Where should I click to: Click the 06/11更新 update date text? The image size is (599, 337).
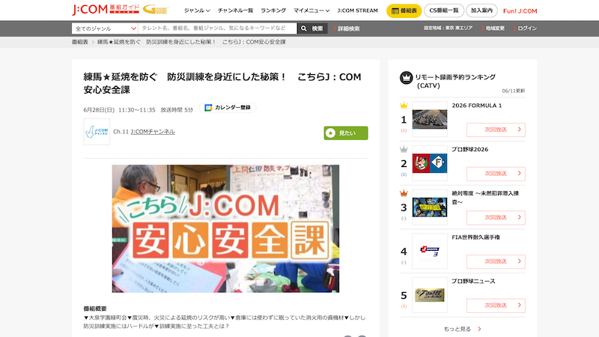514,91
